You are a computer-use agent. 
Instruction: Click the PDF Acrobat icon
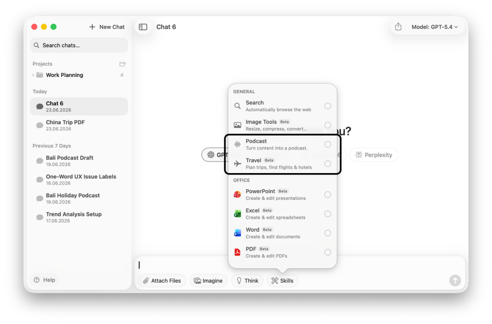tap(237, 252)
